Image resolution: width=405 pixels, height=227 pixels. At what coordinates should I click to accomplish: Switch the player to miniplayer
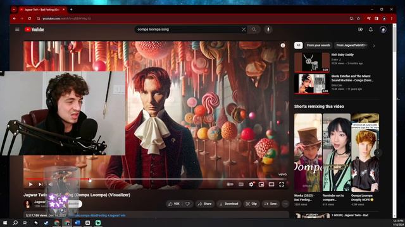pos(261,184)
